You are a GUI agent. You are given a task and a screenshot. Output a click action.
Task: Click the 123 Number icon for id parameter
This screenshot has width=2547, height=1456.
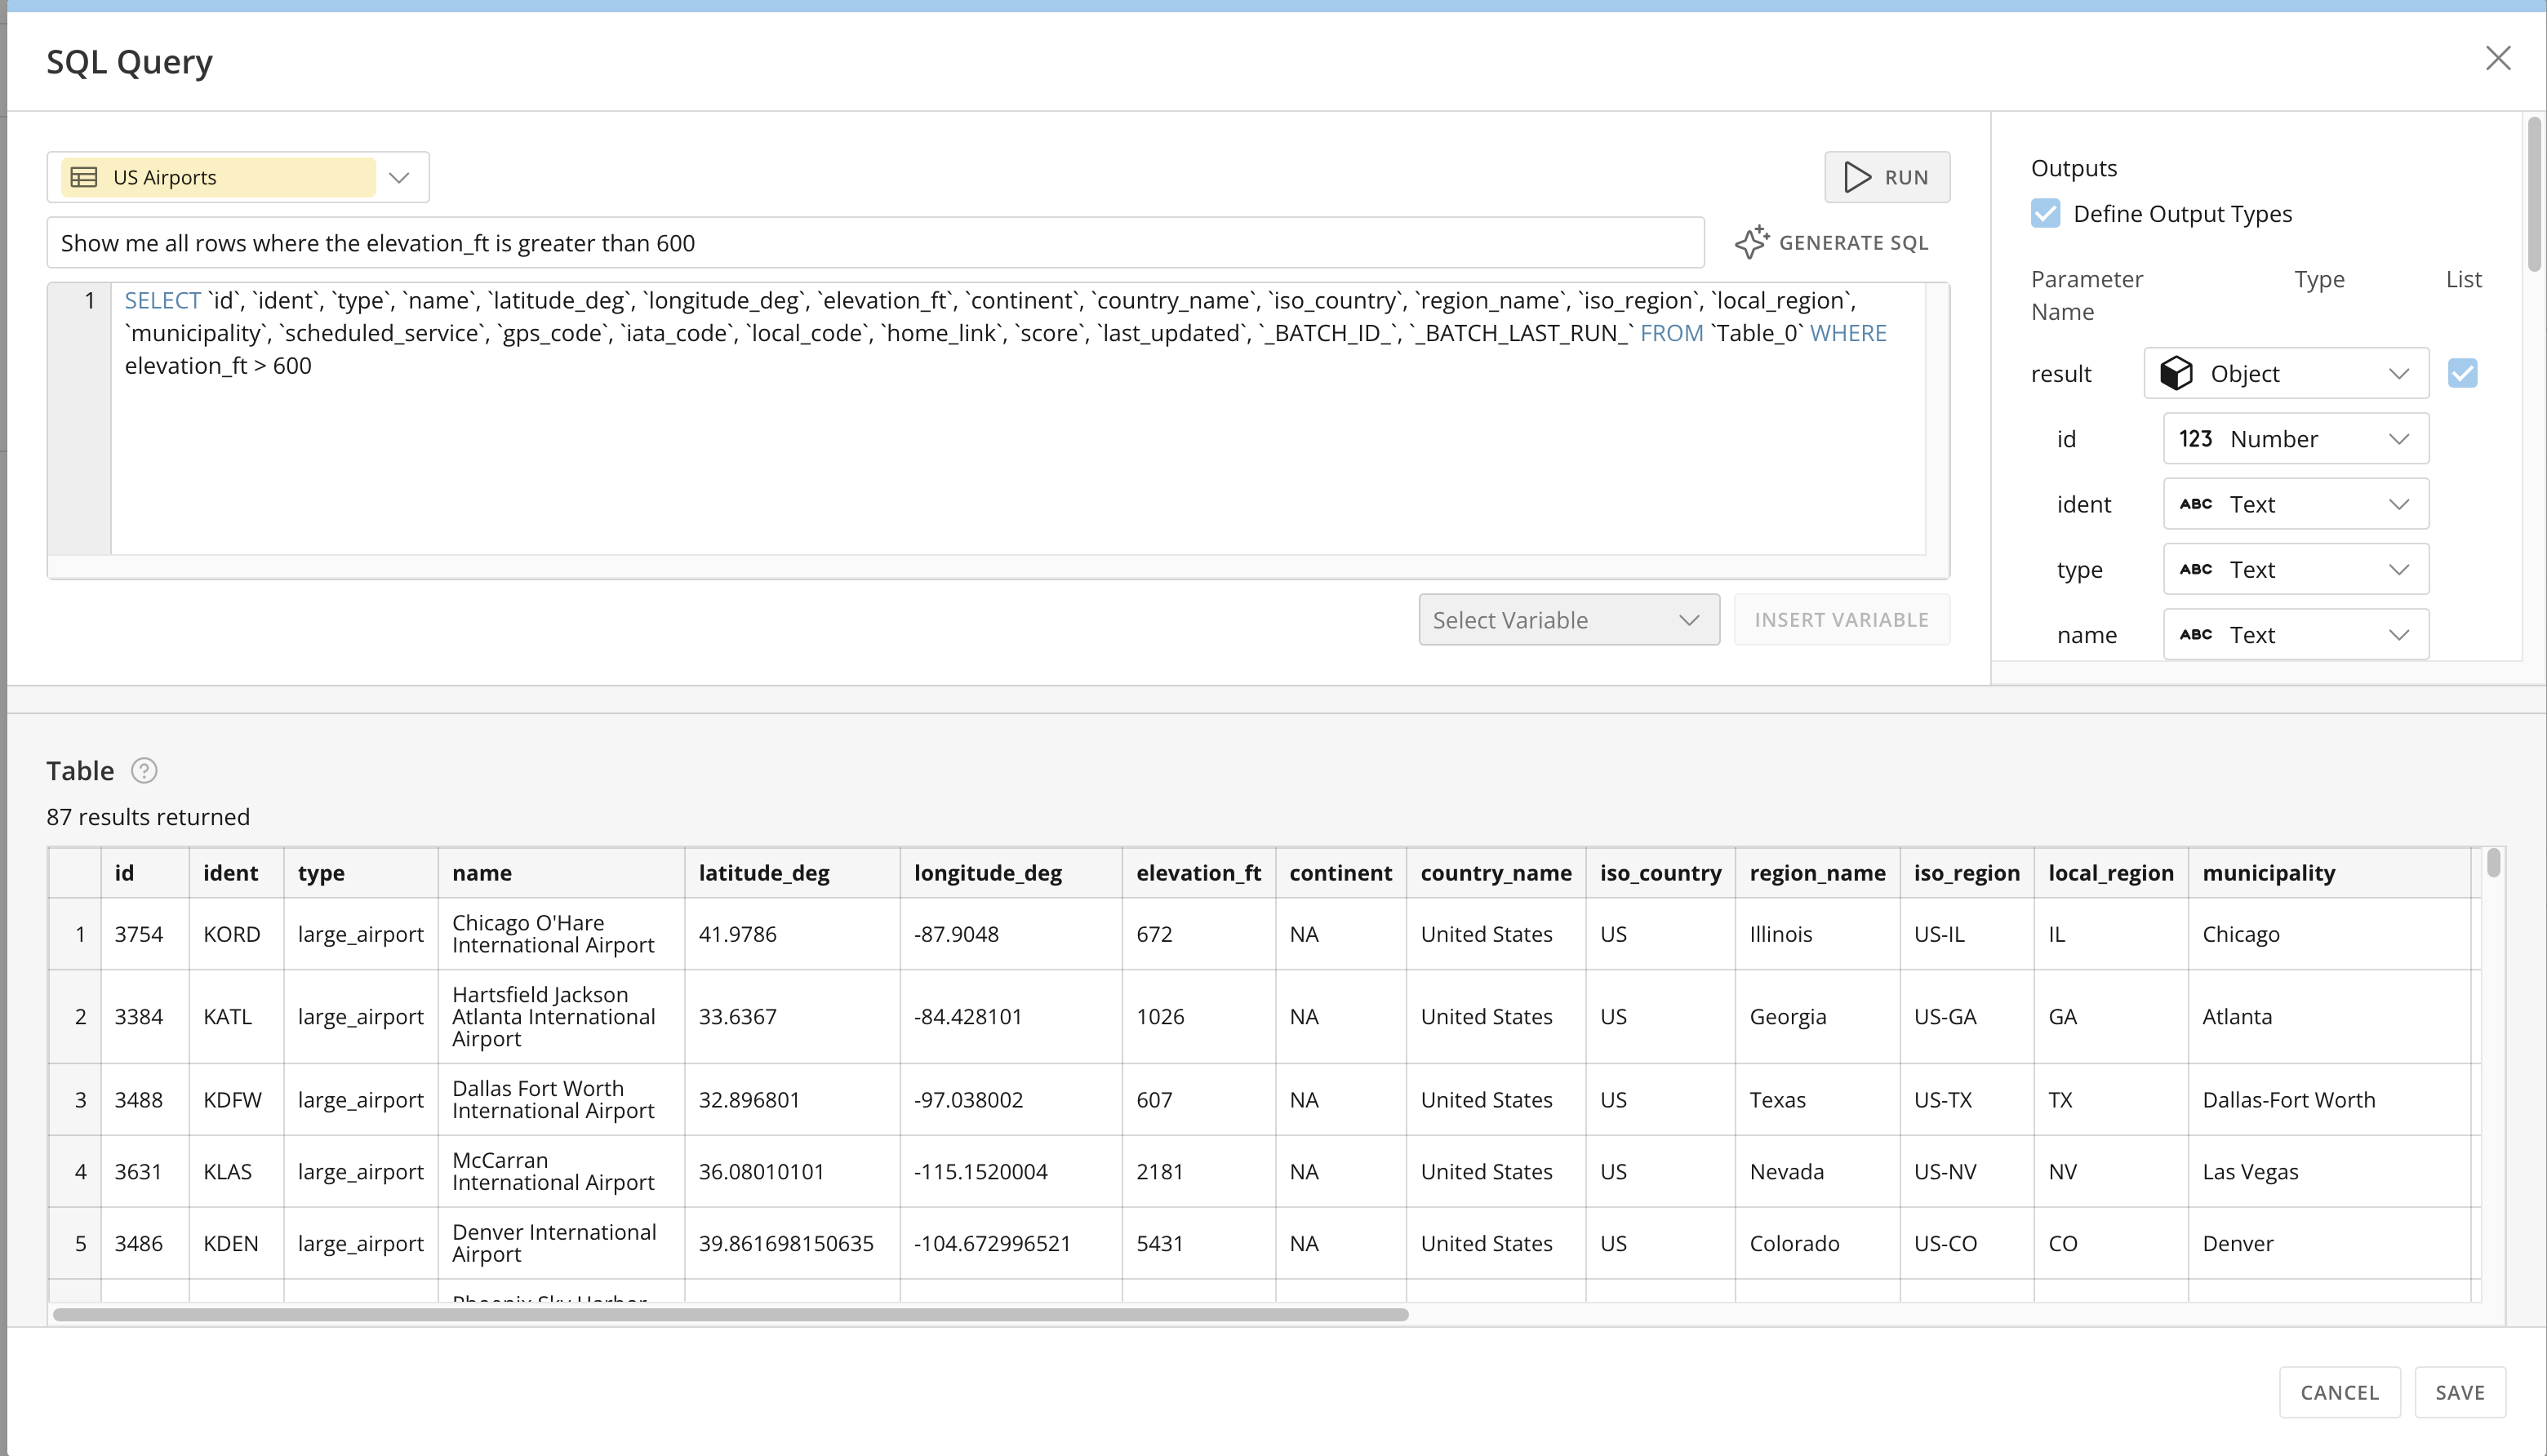tap(2196, 438)
